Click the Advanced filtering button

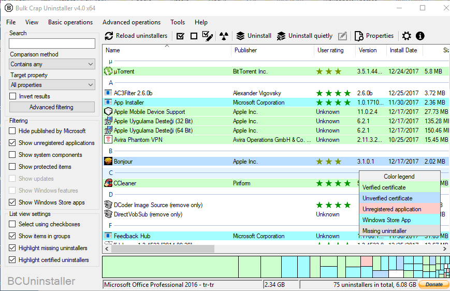pyautogui.click(x=52, y=107)
